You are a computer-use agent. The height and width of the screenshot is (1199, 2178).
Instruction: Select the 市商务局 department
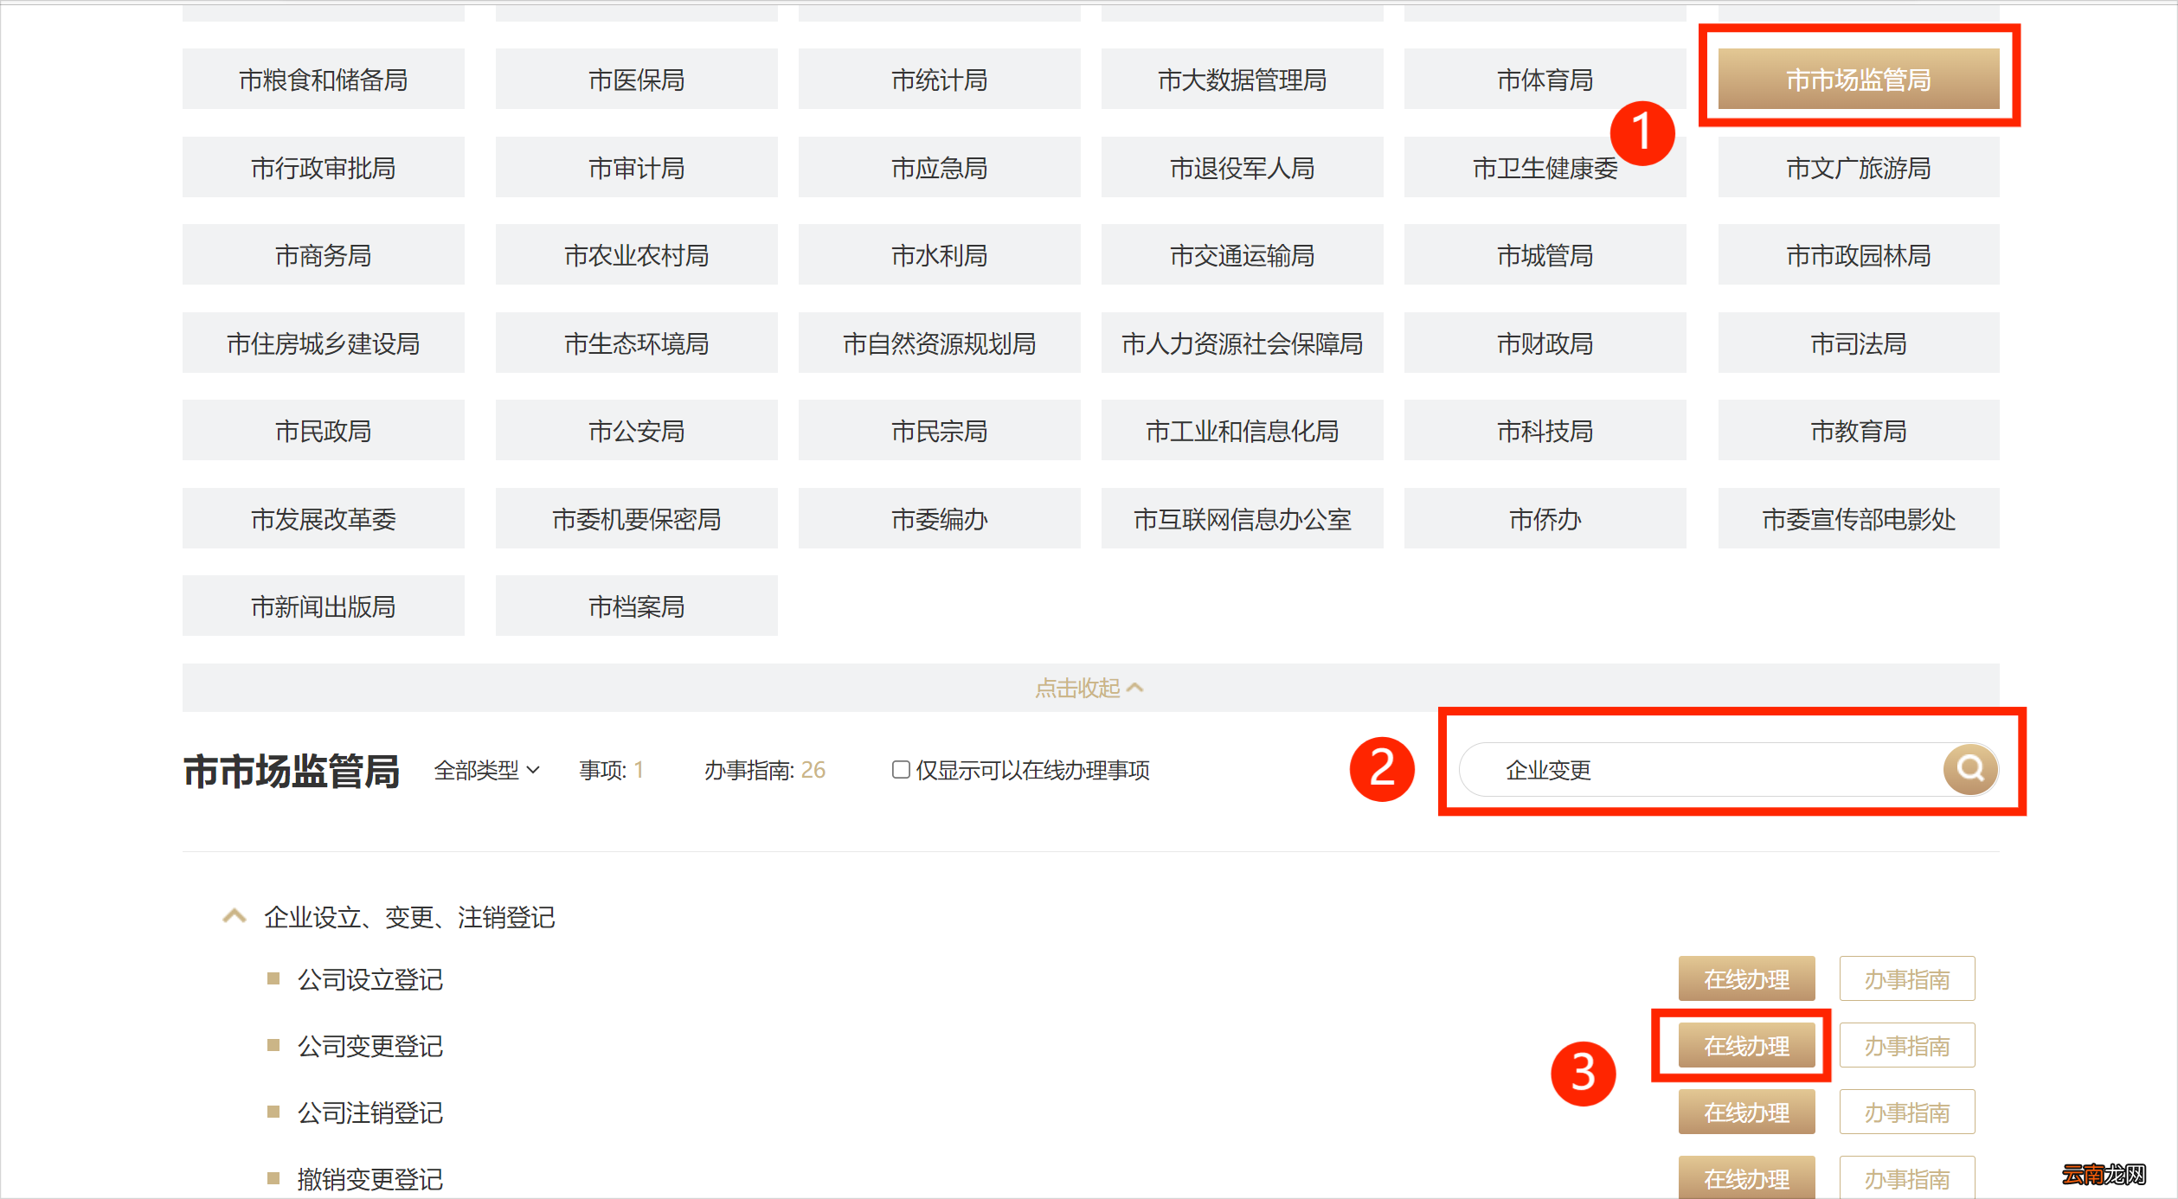(x=324, y=254)
